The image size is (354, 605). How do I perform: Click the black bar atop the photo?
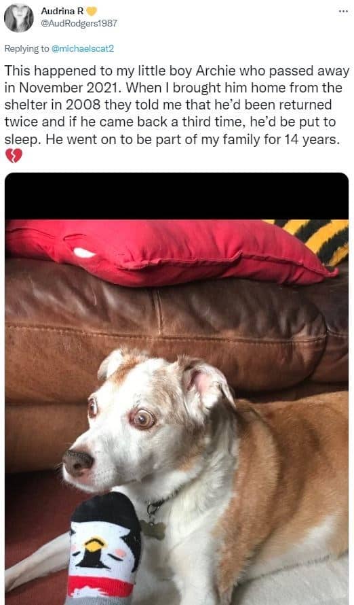coord(176,196)
